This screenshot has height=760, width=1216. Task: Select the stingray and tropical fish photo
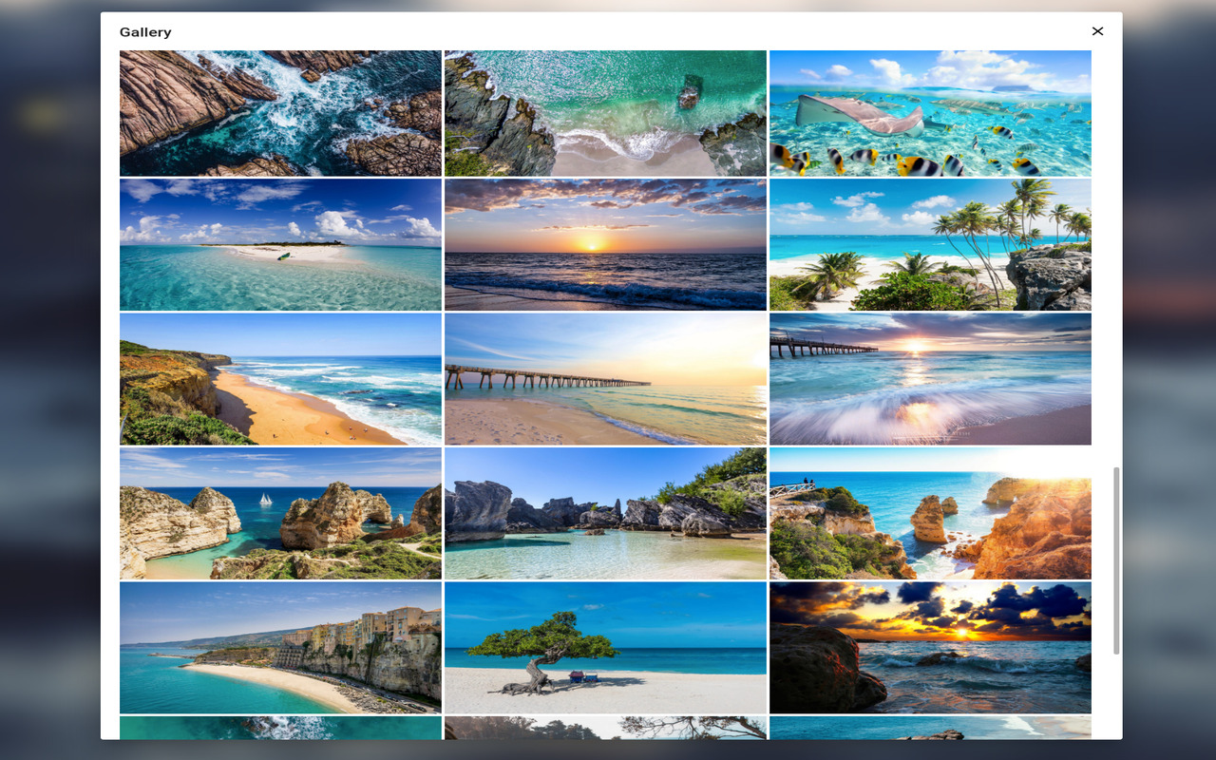[x=929, y=112]
